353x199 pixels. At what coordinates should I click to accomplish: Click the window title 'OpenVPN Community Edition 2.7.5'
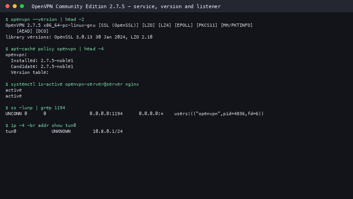click(78, 6)
